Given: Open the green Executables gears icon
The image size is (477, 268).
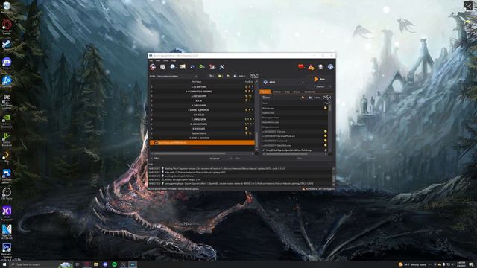Looking at the screenshot, I should click(x=202, y=67).
